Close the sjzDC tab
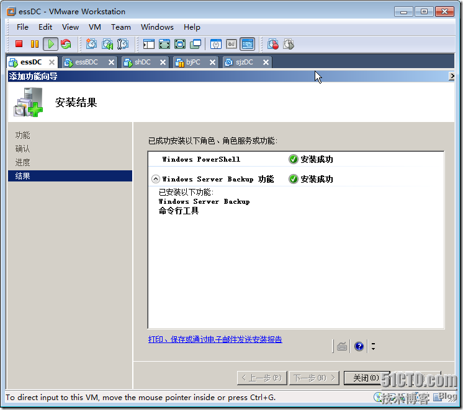 point(266,62)
